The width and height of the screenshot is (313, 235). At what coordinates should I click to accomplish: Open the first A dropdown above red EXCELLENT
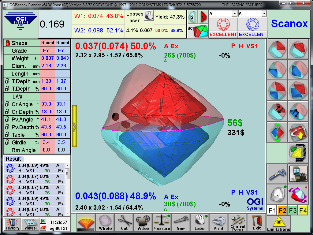[235, 13]
